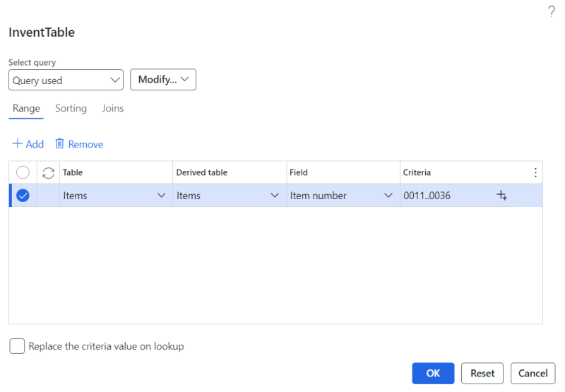Viewport: 565px width, 392px height.
Task: Deselect the checked Items row
Action: point(23,196)
